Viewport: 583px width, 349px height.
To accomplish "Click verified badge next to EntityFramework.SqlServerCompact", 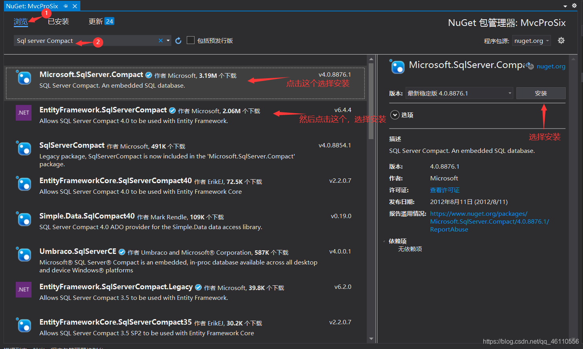I will tap(172, 110).
